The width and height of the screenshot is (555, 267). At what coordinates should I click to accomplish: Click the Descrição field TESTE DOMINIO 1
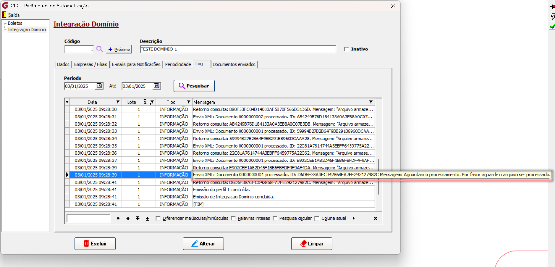coord(238,49)
